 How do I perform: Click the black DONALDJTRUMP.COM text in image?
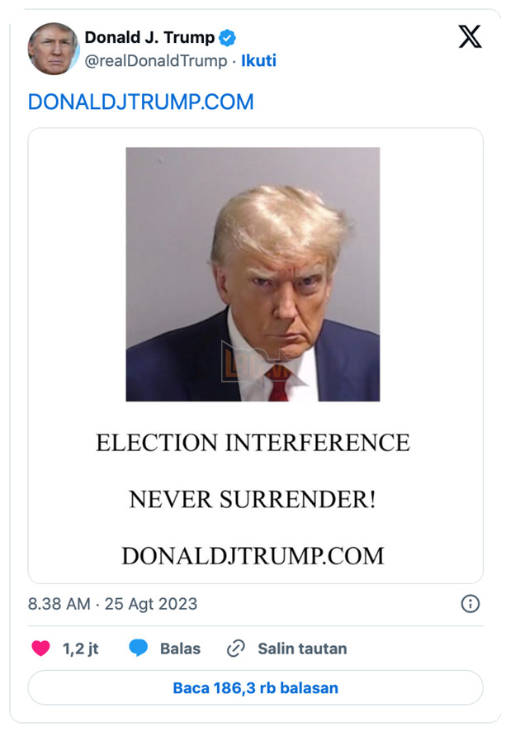(253, 555)
